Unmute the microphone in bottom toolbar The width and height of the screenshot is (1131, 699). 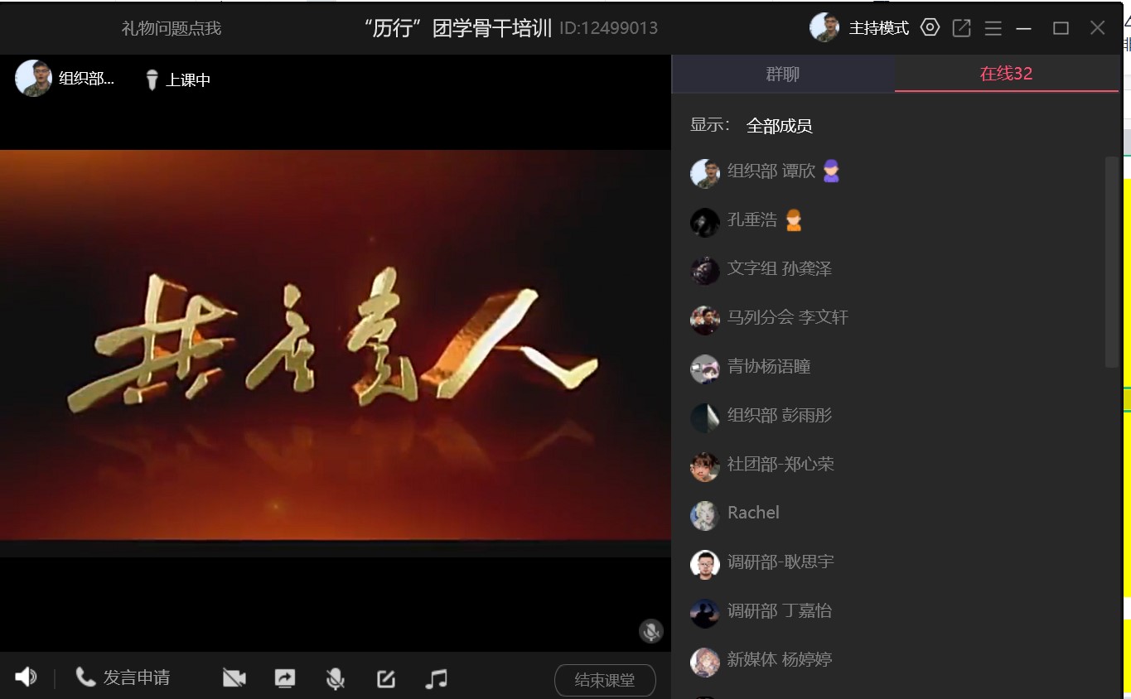tap(335, 678)
